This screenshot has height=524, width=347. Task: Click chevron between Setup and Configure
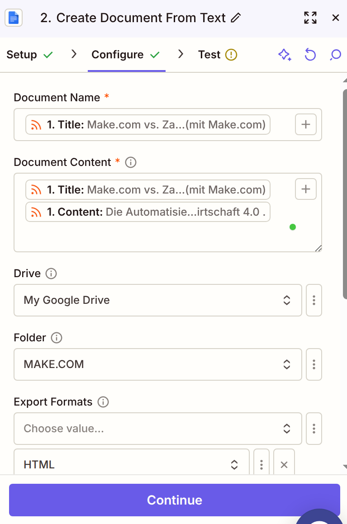[x=74, y=54]
